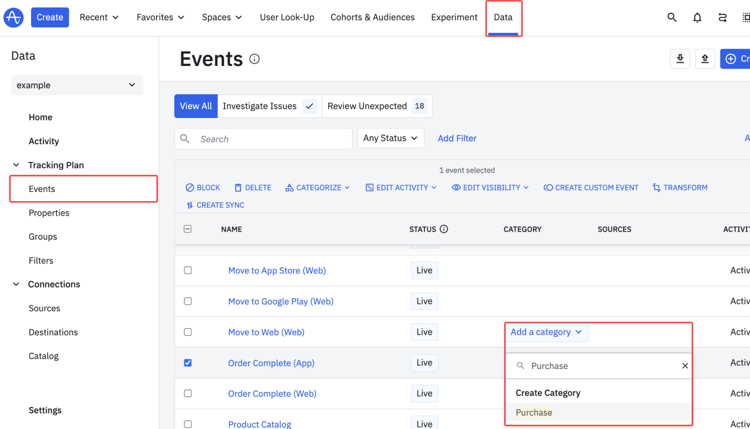
Task: Click the info icon beside Events title
Action: [x=254, y=59]
